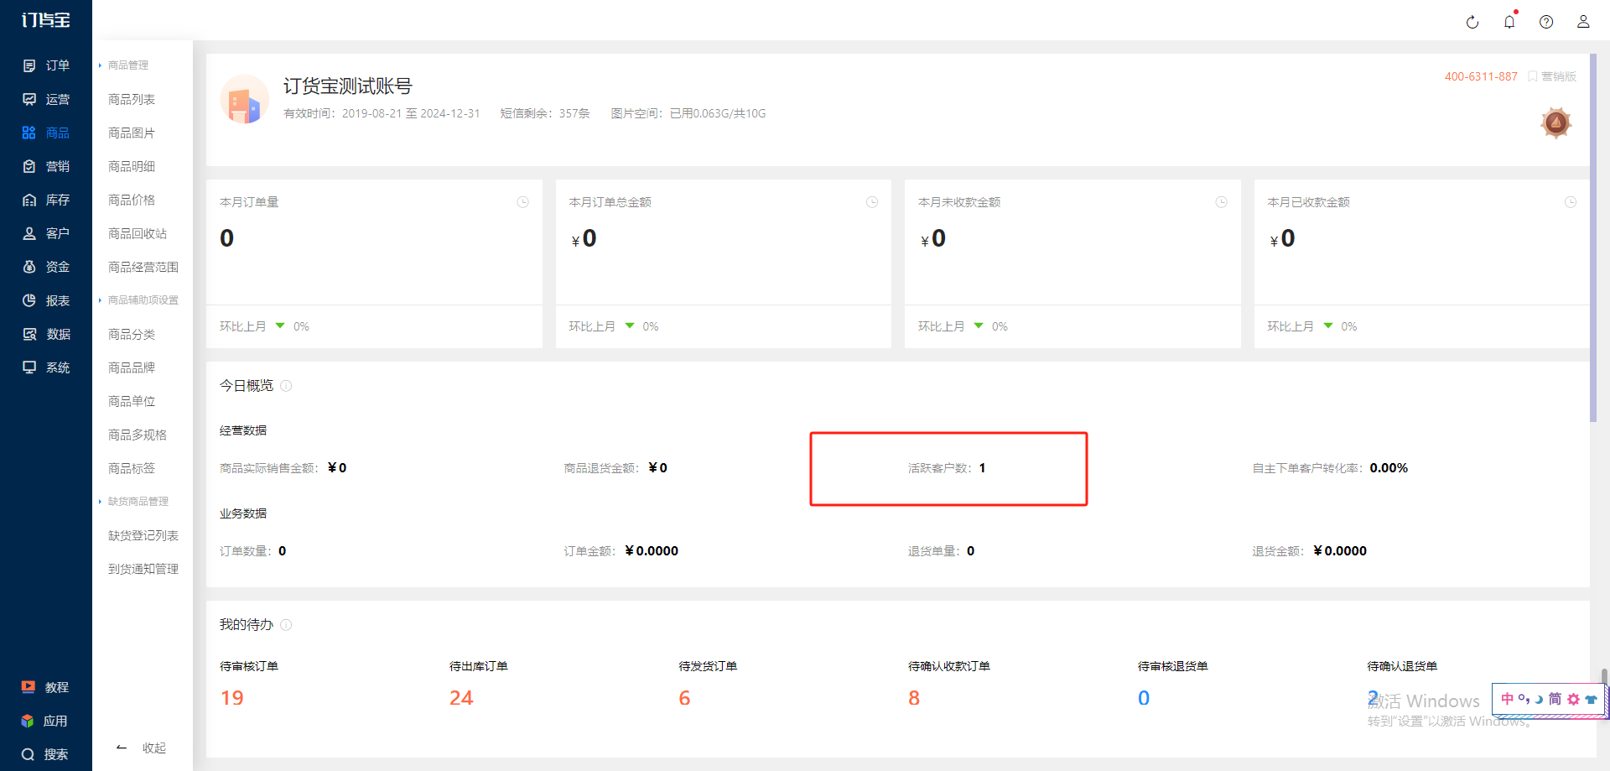The width and height of the screenshot is (1610, 771).
Task: Click 待审核订单 count 19
Action: [232, 698]
